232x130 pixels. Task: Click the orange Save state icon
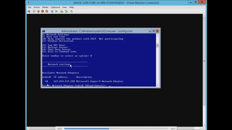(47, 11)
